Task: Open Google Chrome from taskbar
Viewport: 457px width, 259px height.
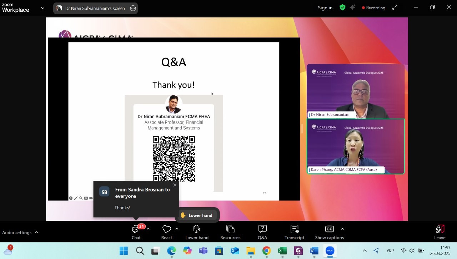Action: click(x=266, y=251)
